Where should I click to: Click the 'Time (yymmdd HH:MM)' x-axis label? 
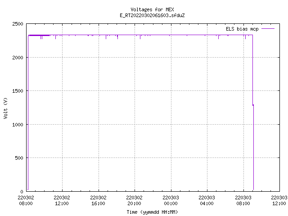(x=152, y=212)
